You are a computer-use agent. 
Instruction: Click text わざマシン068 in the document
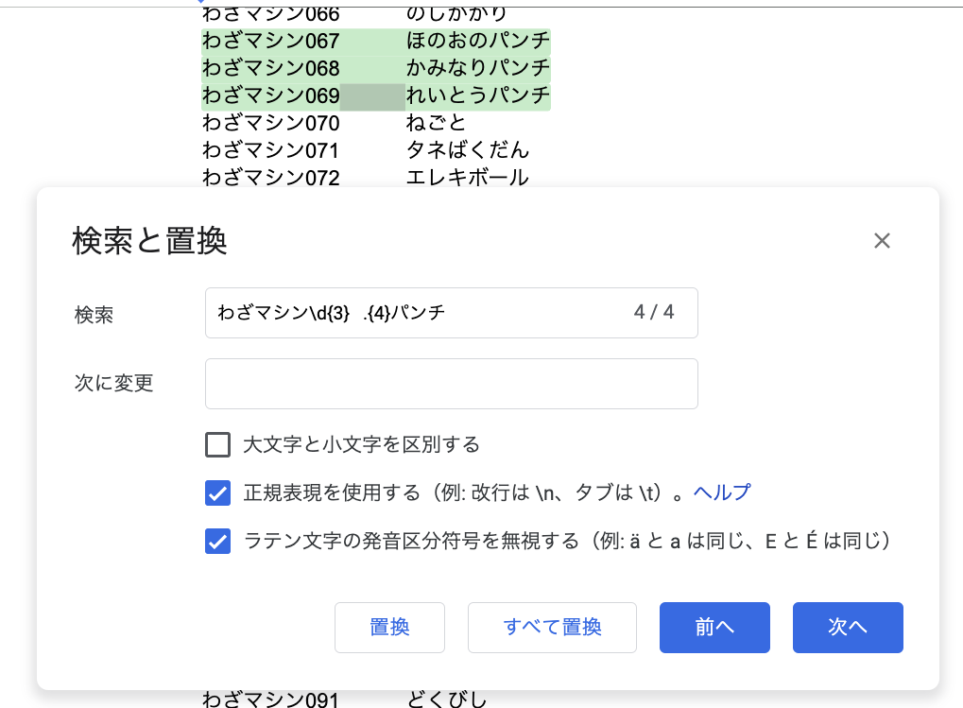[x=271, y=68]
